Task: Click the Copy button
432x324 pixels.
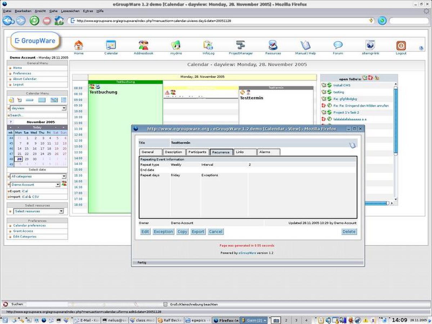Action: (183, 231)
